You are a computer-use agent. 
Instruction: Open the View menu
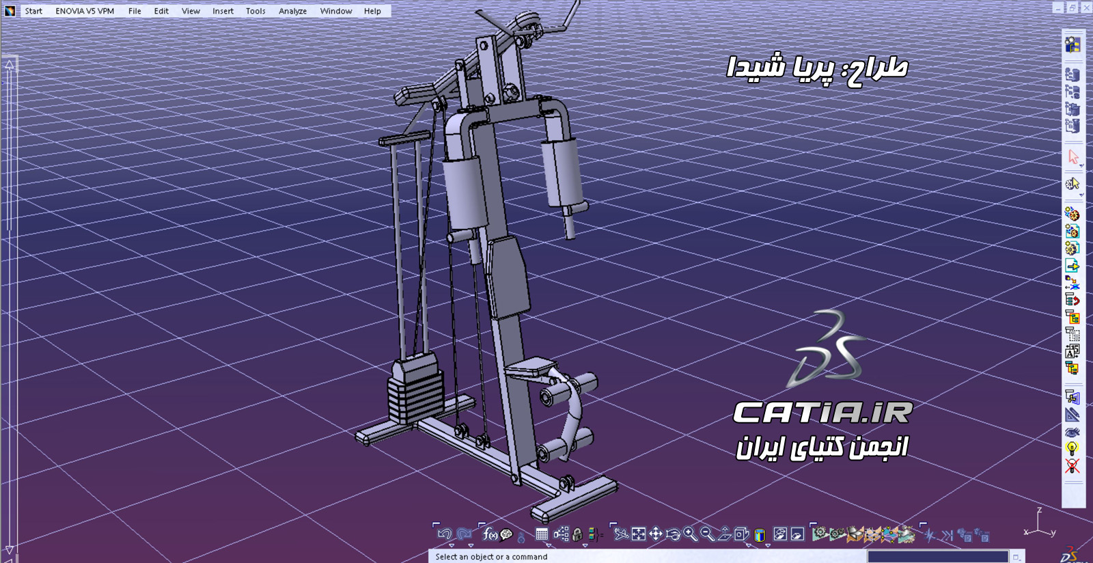click(191, 11)
